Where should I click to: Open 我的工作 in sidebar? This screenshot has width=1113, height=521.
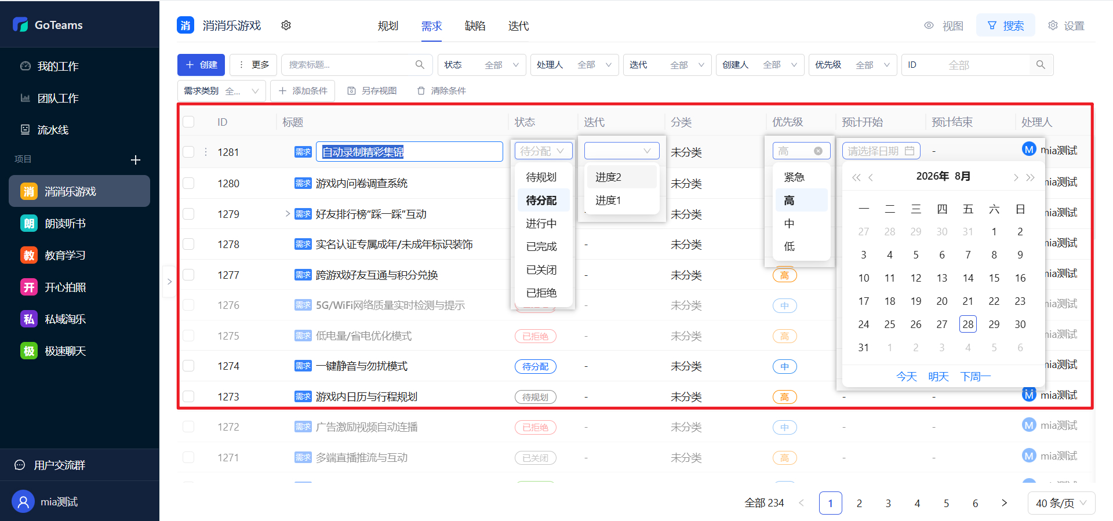(x=57, y=66)
